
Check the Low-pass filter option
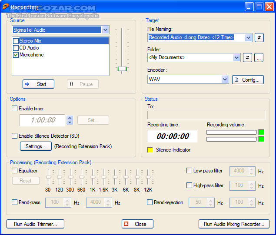[189, 171]
